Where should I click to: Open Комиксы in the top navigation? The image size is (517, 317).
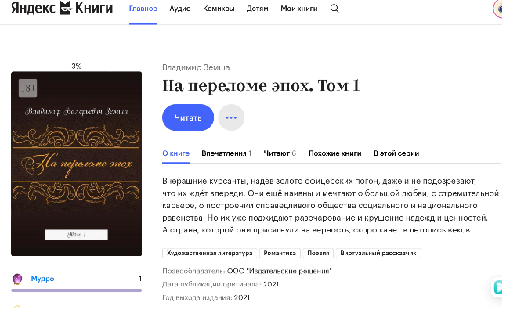[219, 9]
